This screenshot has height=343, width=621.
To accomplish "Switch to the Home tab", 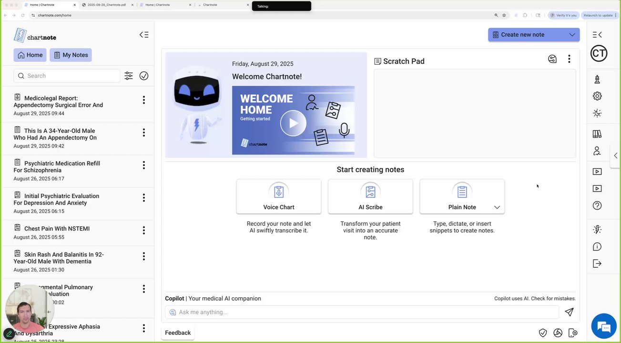I will pyautogui.click(x=30, y=55).
